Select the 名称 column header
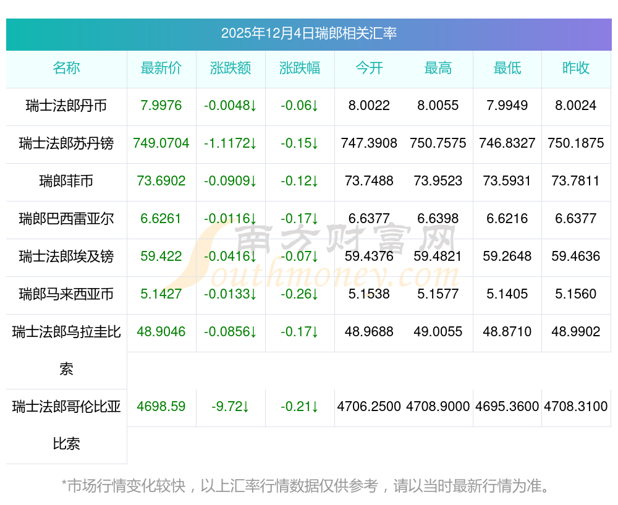The image size is (618, 505). 66,68
